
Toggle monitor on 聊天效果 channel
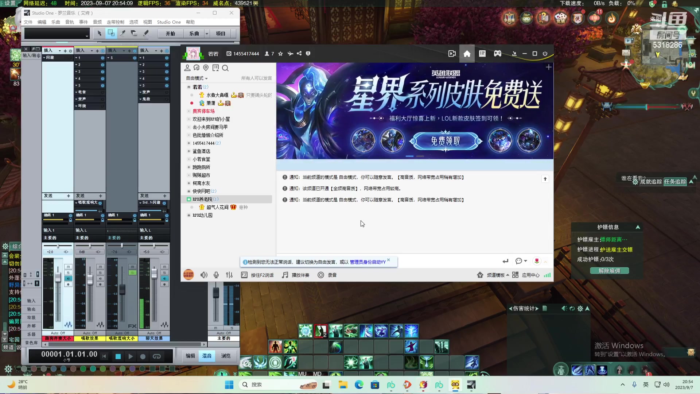point(164,278)
